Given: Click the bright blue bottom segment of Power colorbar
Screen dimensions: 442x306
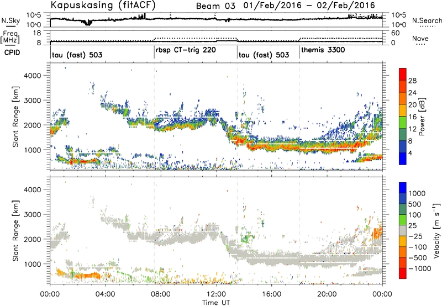Looking at the screenshot, I should 403,159.
